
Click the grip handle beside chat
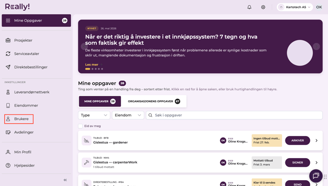click(x=325, y=177)
